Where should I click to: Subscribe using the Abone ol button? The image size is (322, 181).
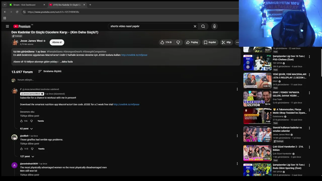click(57, 42)
